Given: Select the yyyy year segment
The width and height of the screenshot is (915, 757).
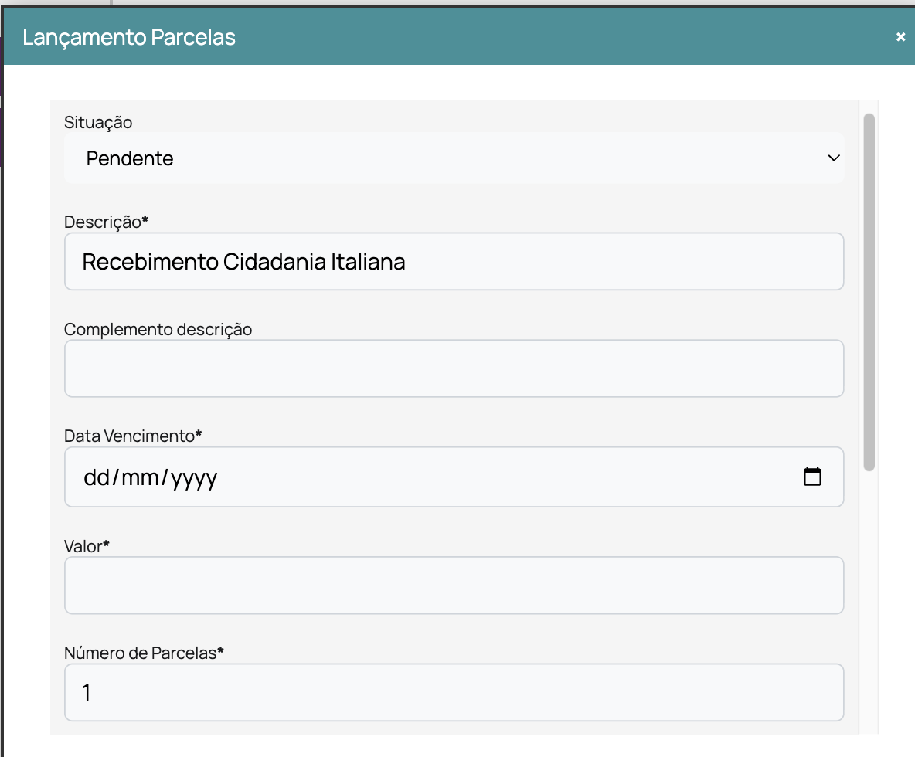Looking at the screenshot, I should [194, 478].
